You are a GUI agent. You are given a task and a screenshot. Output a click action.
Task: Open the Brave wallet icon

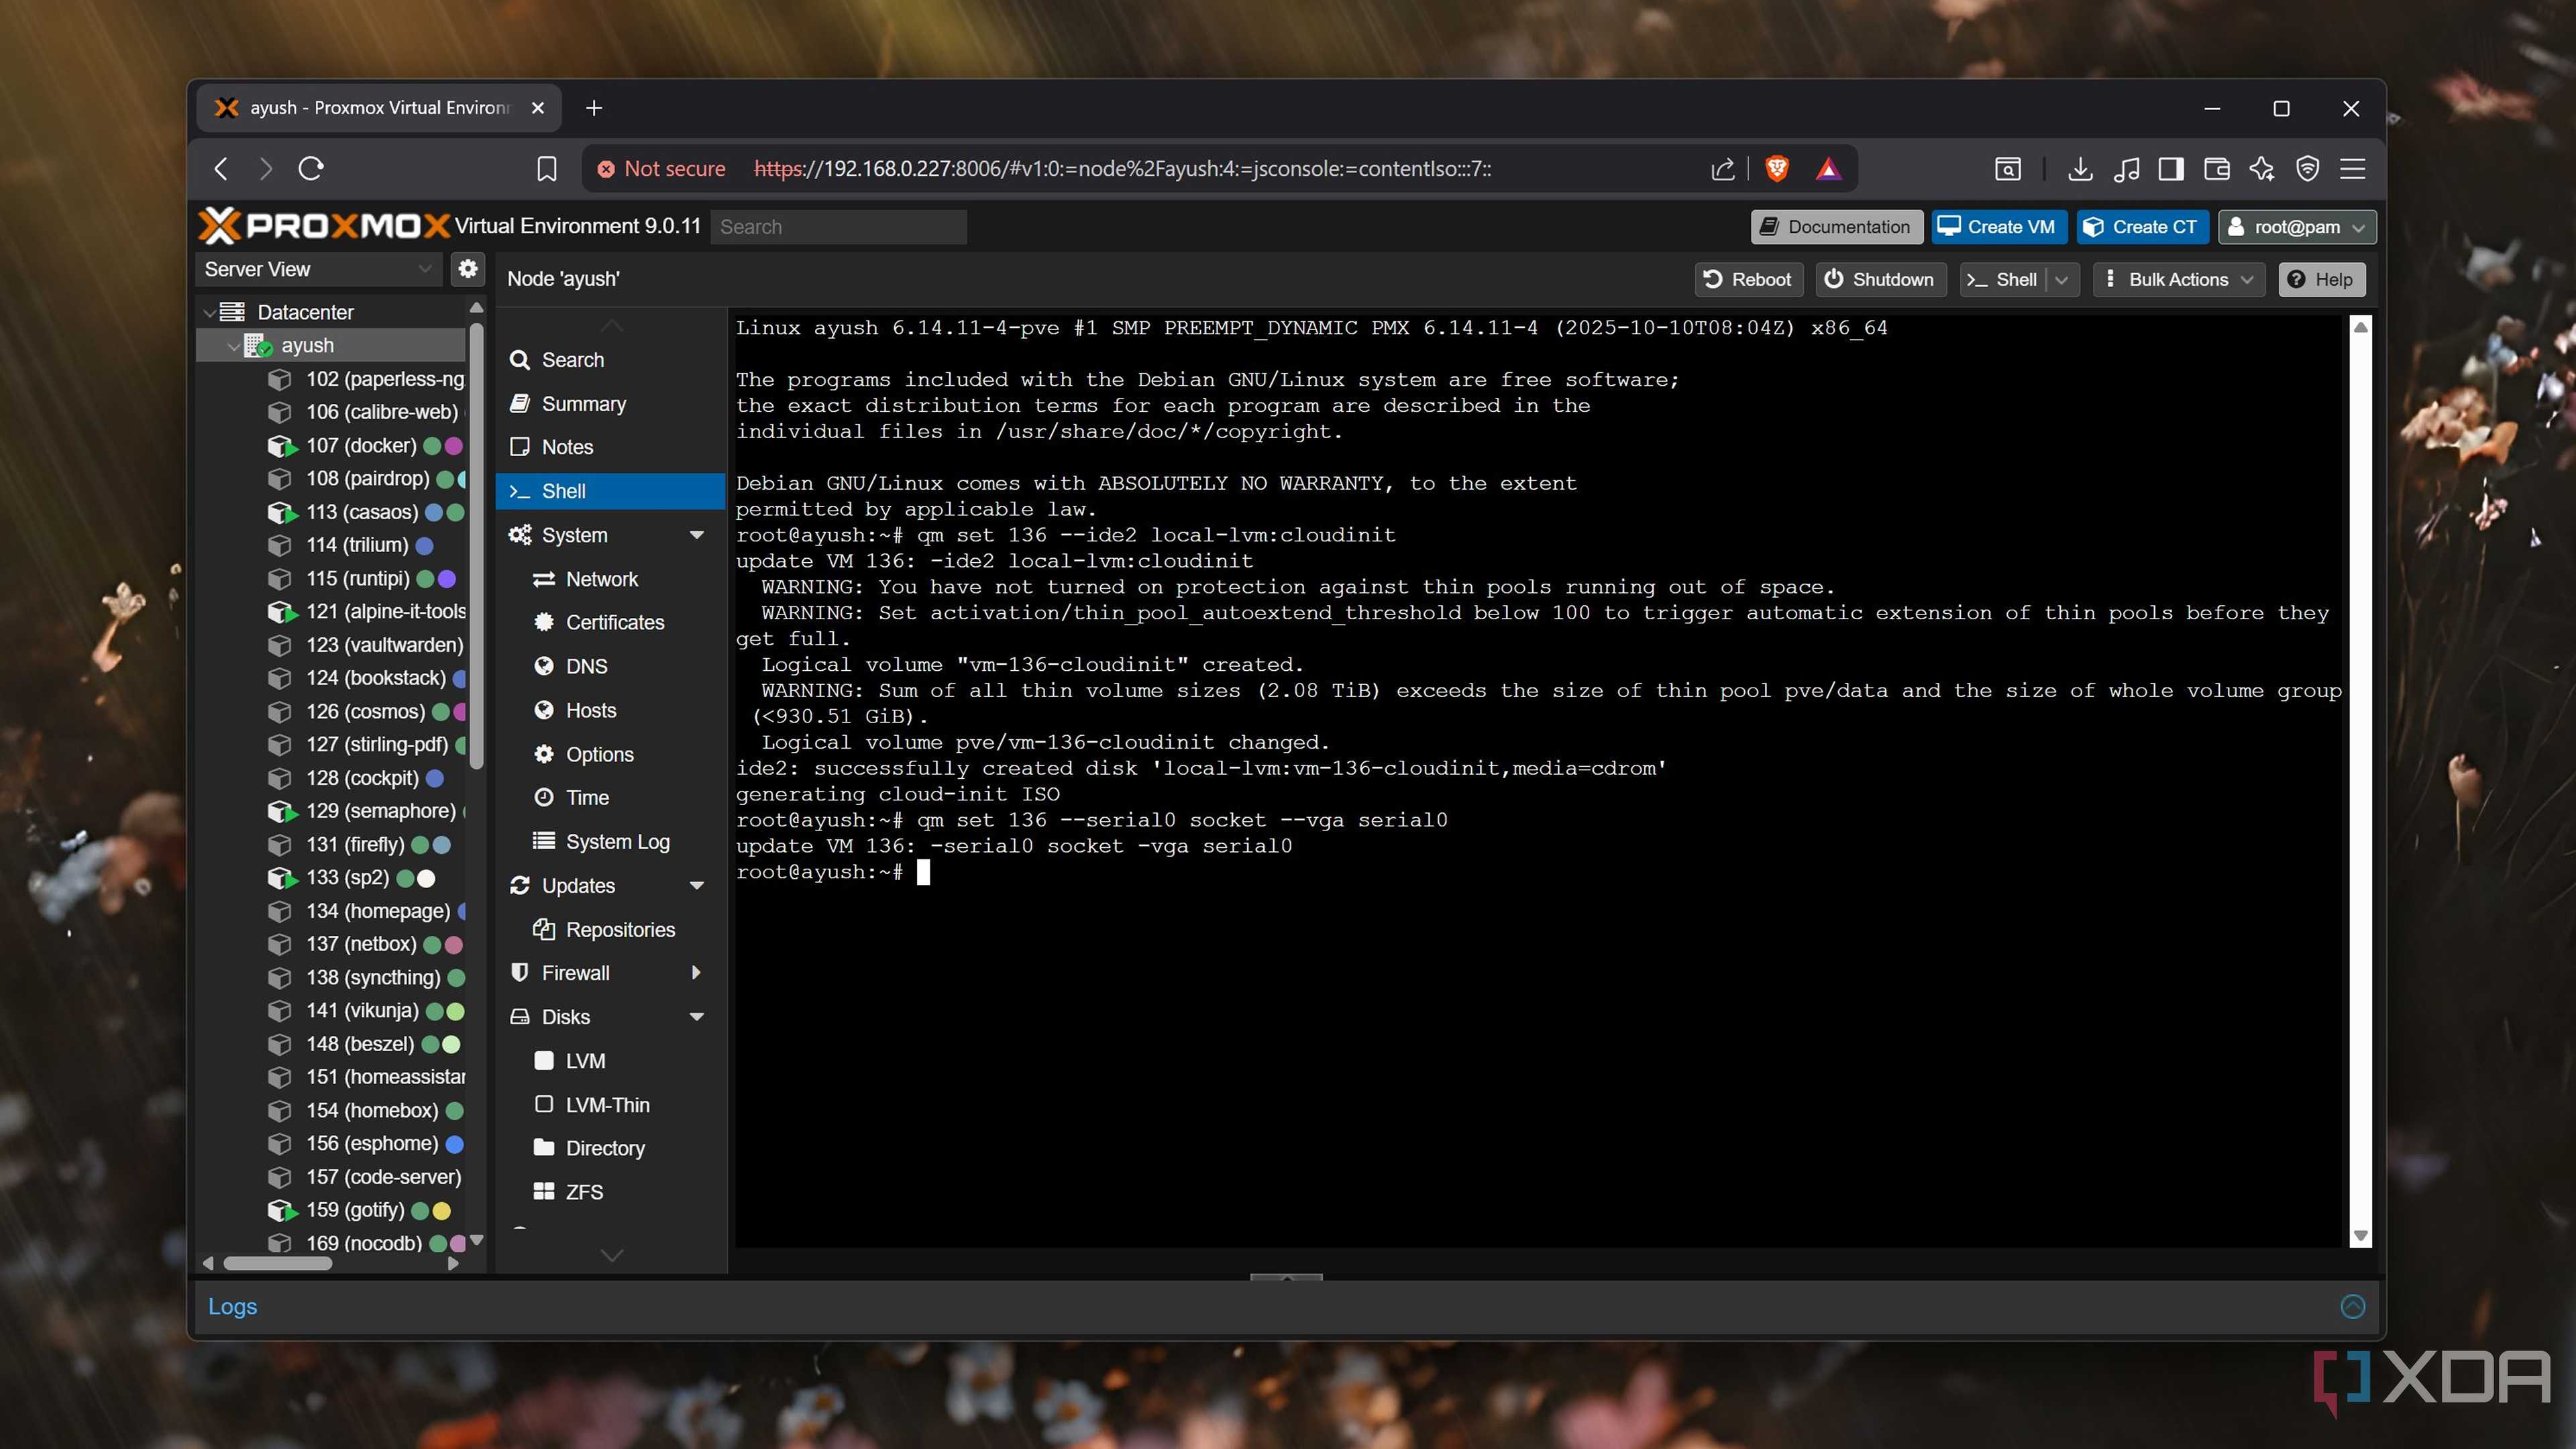2216,168
